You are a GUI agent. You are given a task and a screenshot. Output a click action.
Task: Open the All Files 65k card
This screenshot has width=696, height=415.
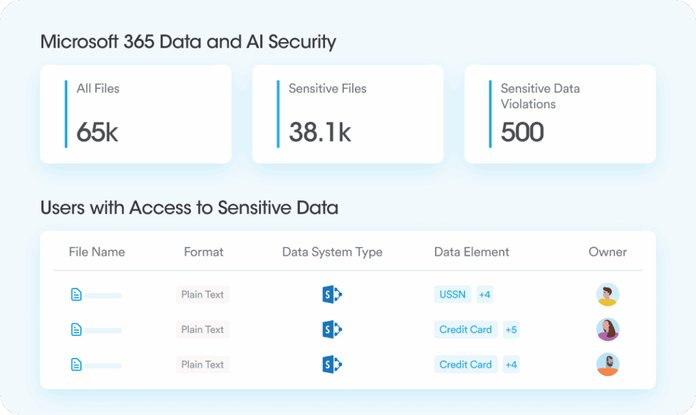(136, 114)
